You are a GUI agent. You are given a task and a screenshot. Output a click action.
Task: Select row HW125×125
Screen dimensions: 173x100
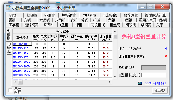pyautogui.click(x=63, y=48)
